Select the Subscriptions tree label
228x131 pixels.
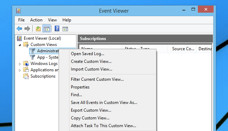pyautogui.click(x=43, y=76)
